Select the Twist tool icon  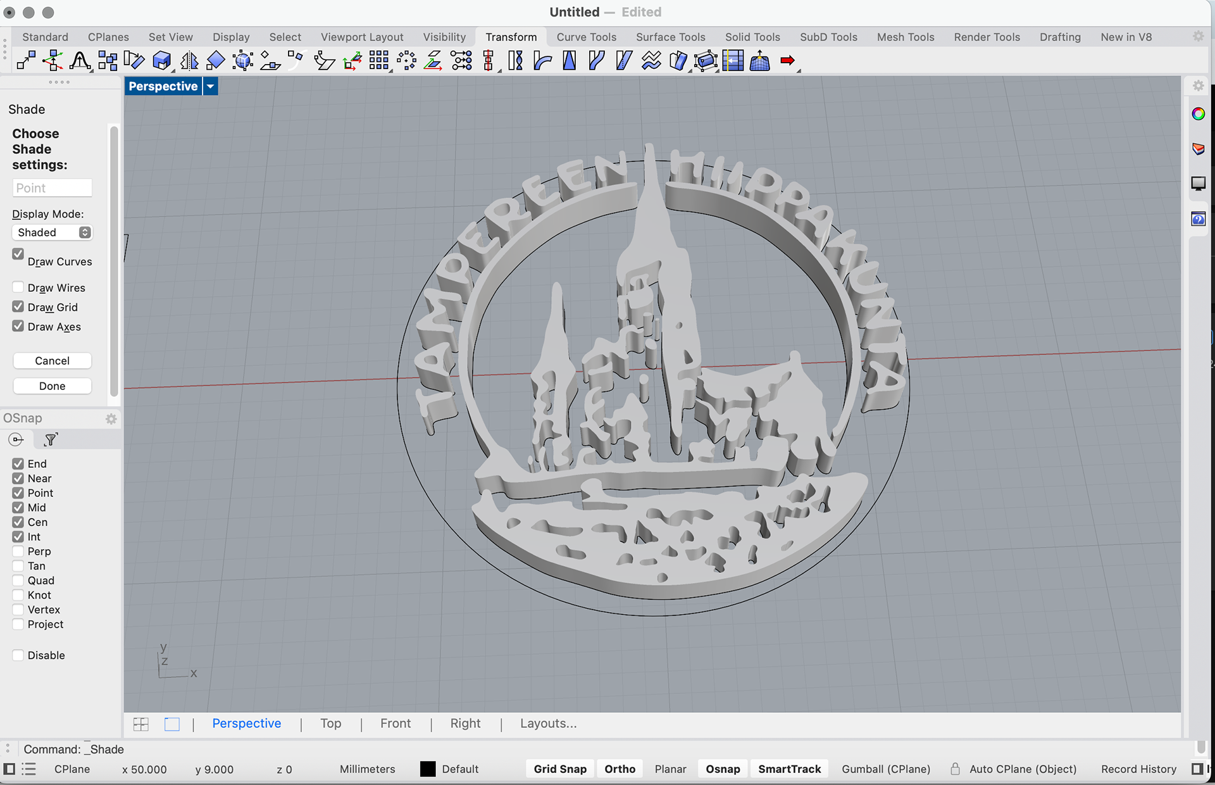[515, 61]
